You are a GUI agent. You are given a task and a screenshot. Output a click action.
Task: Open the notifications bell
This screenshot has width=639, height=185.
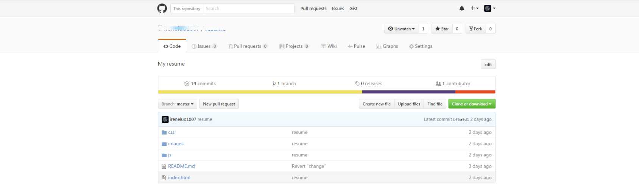462,8
